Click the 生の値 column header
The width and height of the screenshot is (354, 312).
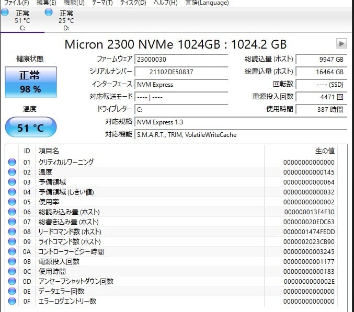[x=323, y=151]
